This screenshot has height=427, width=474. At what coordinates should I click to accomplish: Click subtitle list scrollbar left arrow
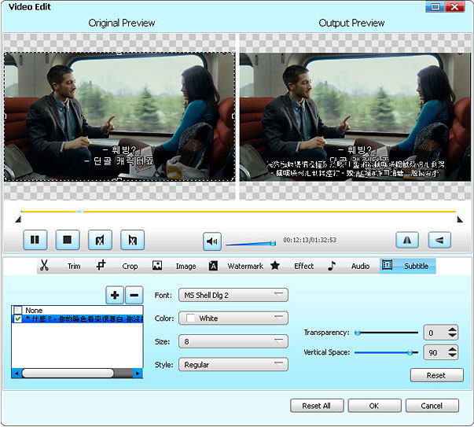pos(17,374)
